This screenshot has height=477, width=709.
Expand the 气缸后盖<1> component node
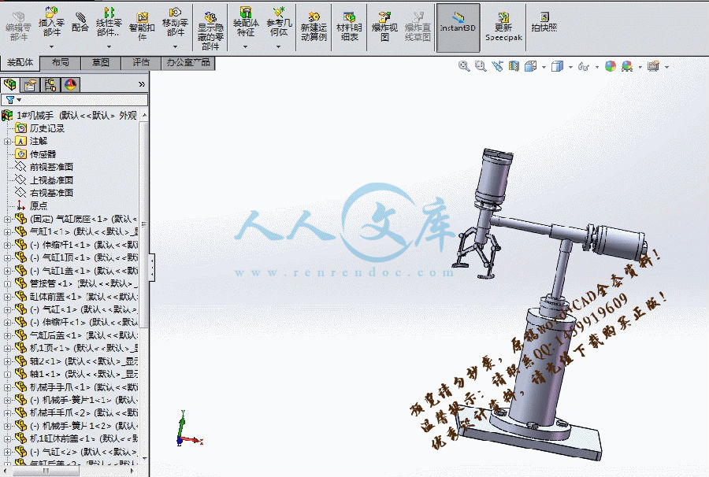tap(7, 335)
